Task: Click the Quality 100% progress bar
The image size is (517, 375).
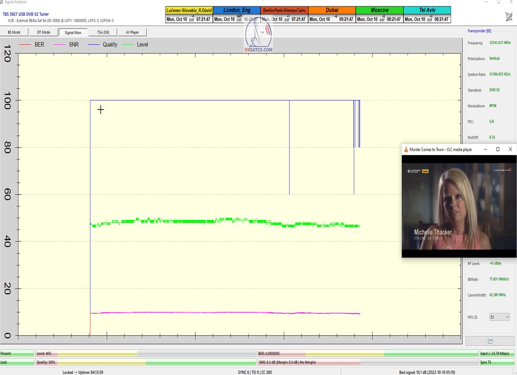Action: tap(146, 362)
